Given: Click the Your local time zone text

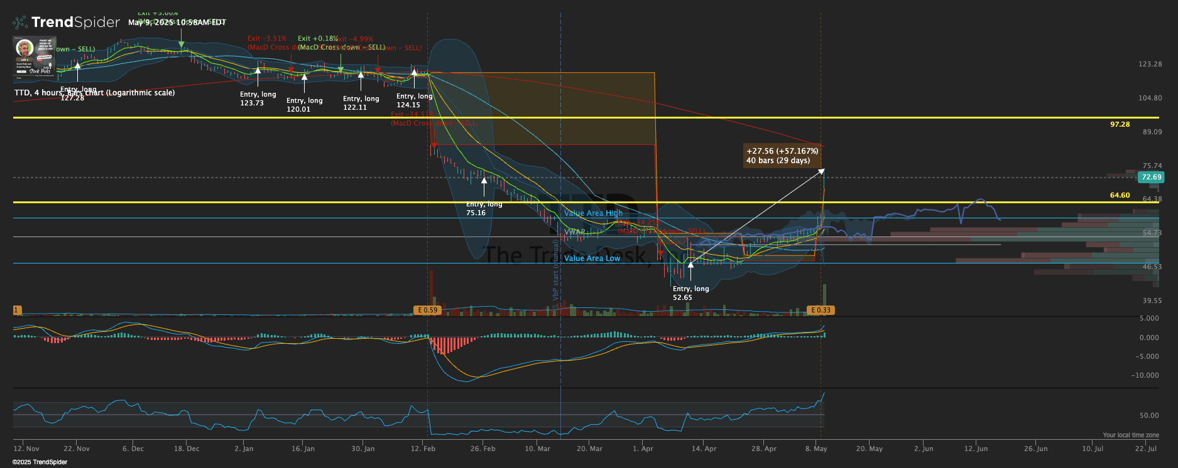Looking at the screenshot, I should [1130, 435].
